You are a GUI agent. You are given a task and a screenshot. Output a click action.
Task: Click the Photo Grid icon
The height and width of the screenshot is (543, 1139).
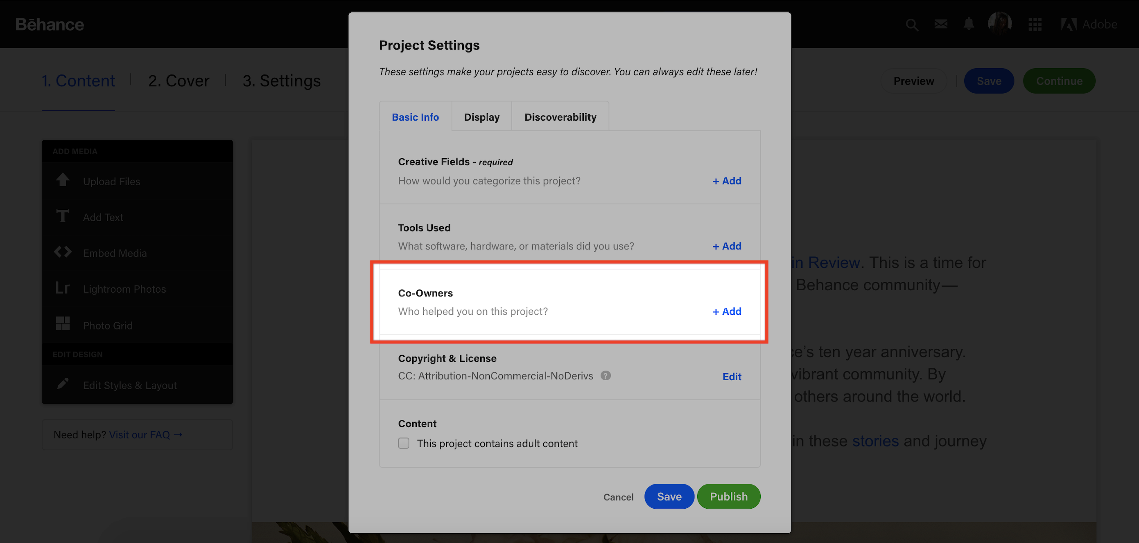click(63, 323)
